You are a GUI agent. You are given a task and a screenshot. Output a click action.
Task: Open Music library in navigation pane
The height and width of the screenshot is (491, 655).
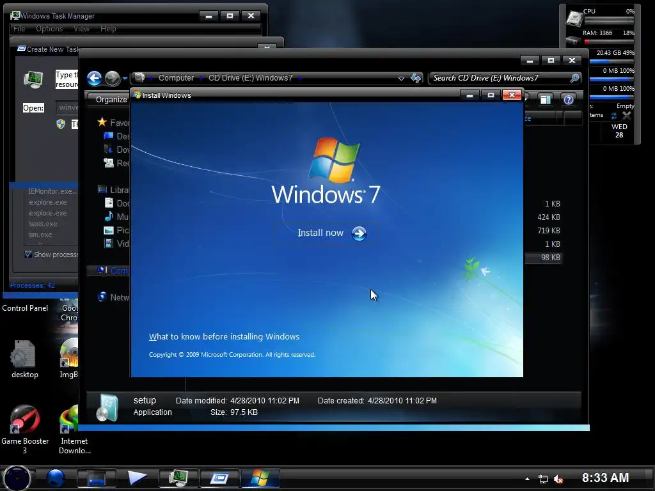[x=116, y=217]
